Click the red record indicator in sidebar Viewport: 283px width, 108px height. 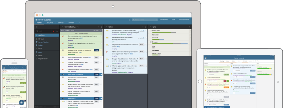pos(53,31)
